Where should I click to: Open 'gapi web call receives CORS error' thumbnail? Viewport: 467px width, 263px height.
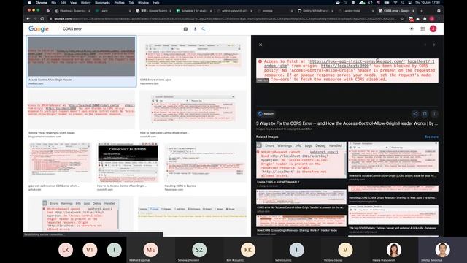point(60,162)
